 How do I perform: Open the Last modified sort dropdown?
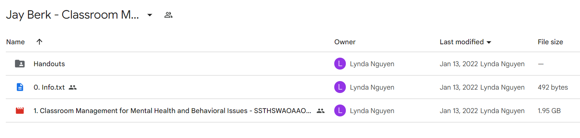pos(488,42)
